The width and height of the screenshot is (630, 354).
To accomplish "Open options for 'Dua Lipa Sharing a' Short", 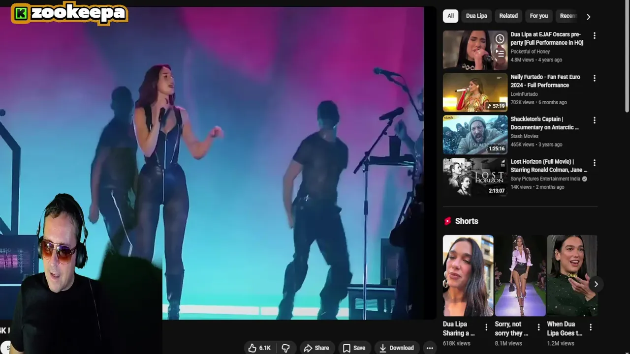I will pyautogui.click(x=486, y=327).
